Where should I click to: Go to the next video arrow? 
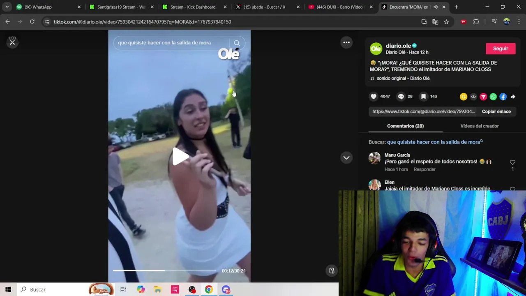tap(346, 157)
